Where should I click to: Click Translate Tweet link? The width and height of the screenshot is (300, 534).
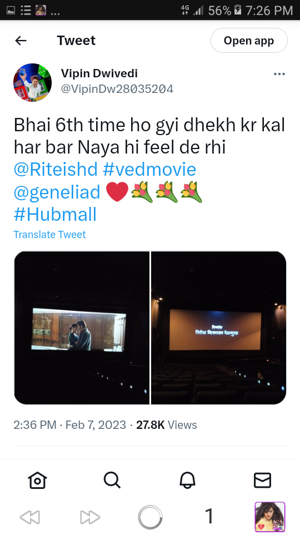pyautogui.click(x=49, y=234)
